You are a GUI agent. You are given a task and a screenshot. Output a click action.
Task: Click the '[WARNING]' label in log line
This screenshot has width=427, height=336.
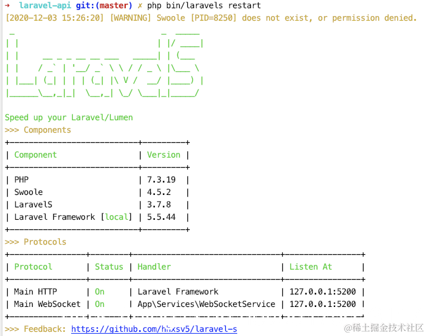[130, 18]
